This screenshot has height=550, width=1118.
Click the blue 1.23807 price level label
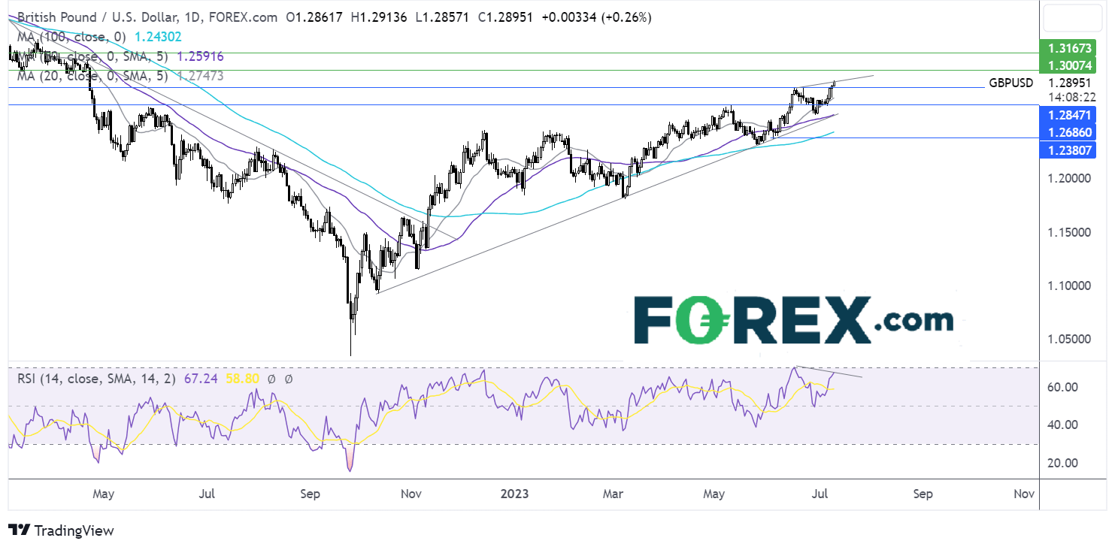[1067, 150]
